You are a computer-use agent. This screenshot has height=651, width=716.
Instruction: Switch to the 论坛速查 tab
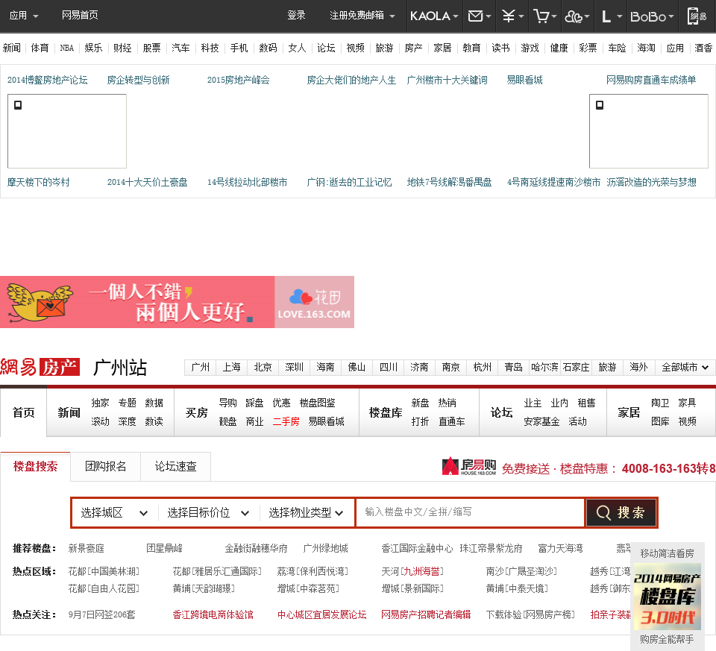176,466
